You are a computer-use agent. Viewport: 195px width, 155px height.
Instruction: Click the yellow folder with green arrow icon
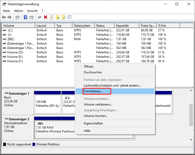click(x=58, y=17)
